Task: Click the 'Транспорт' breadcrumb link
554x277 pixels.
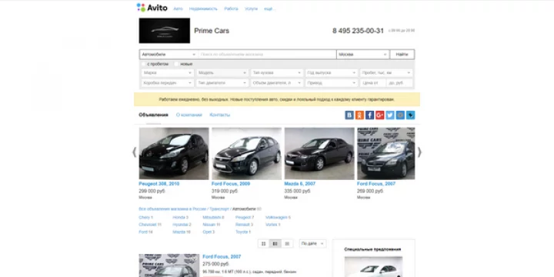Action: [x=219, y=209]
